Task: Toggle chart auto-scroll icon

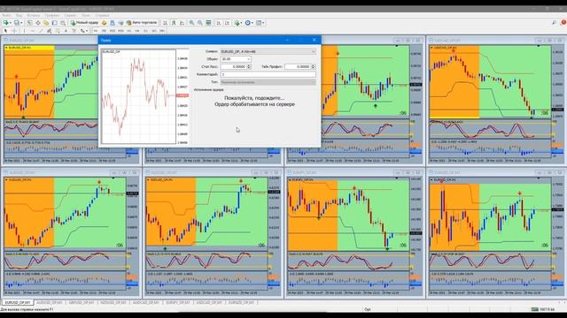Action: coord(219,23)
